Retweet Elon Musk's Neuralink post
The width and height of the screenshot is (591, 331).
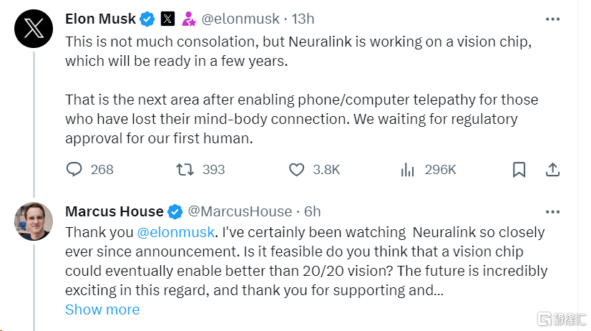185,170
